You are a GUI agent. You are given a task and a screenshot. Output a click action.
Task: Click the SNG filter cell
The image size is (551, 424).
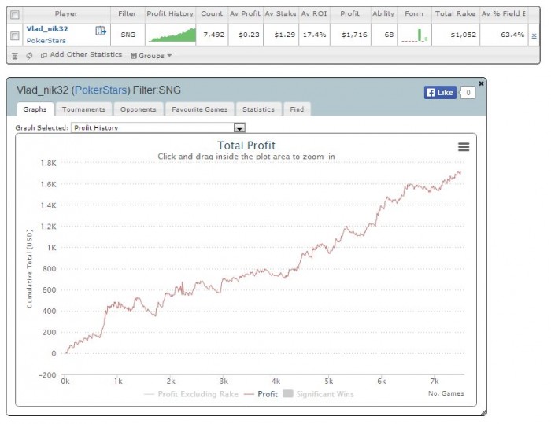click(128, 35)
